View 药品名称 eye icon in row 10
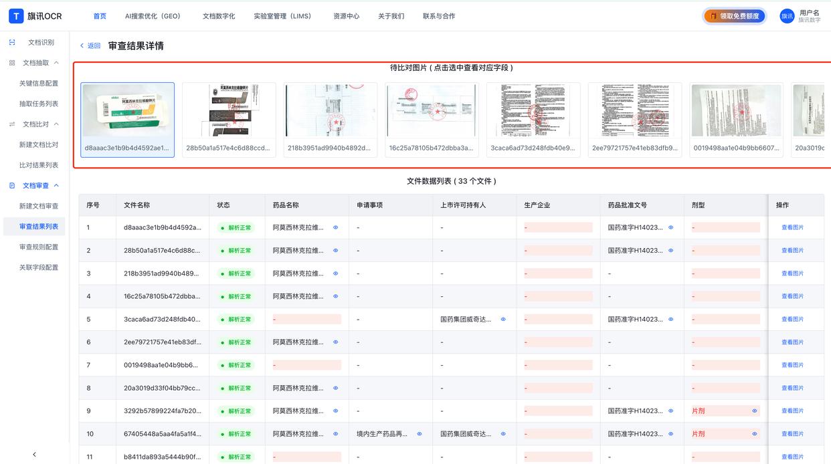 (x=335, y=434)
